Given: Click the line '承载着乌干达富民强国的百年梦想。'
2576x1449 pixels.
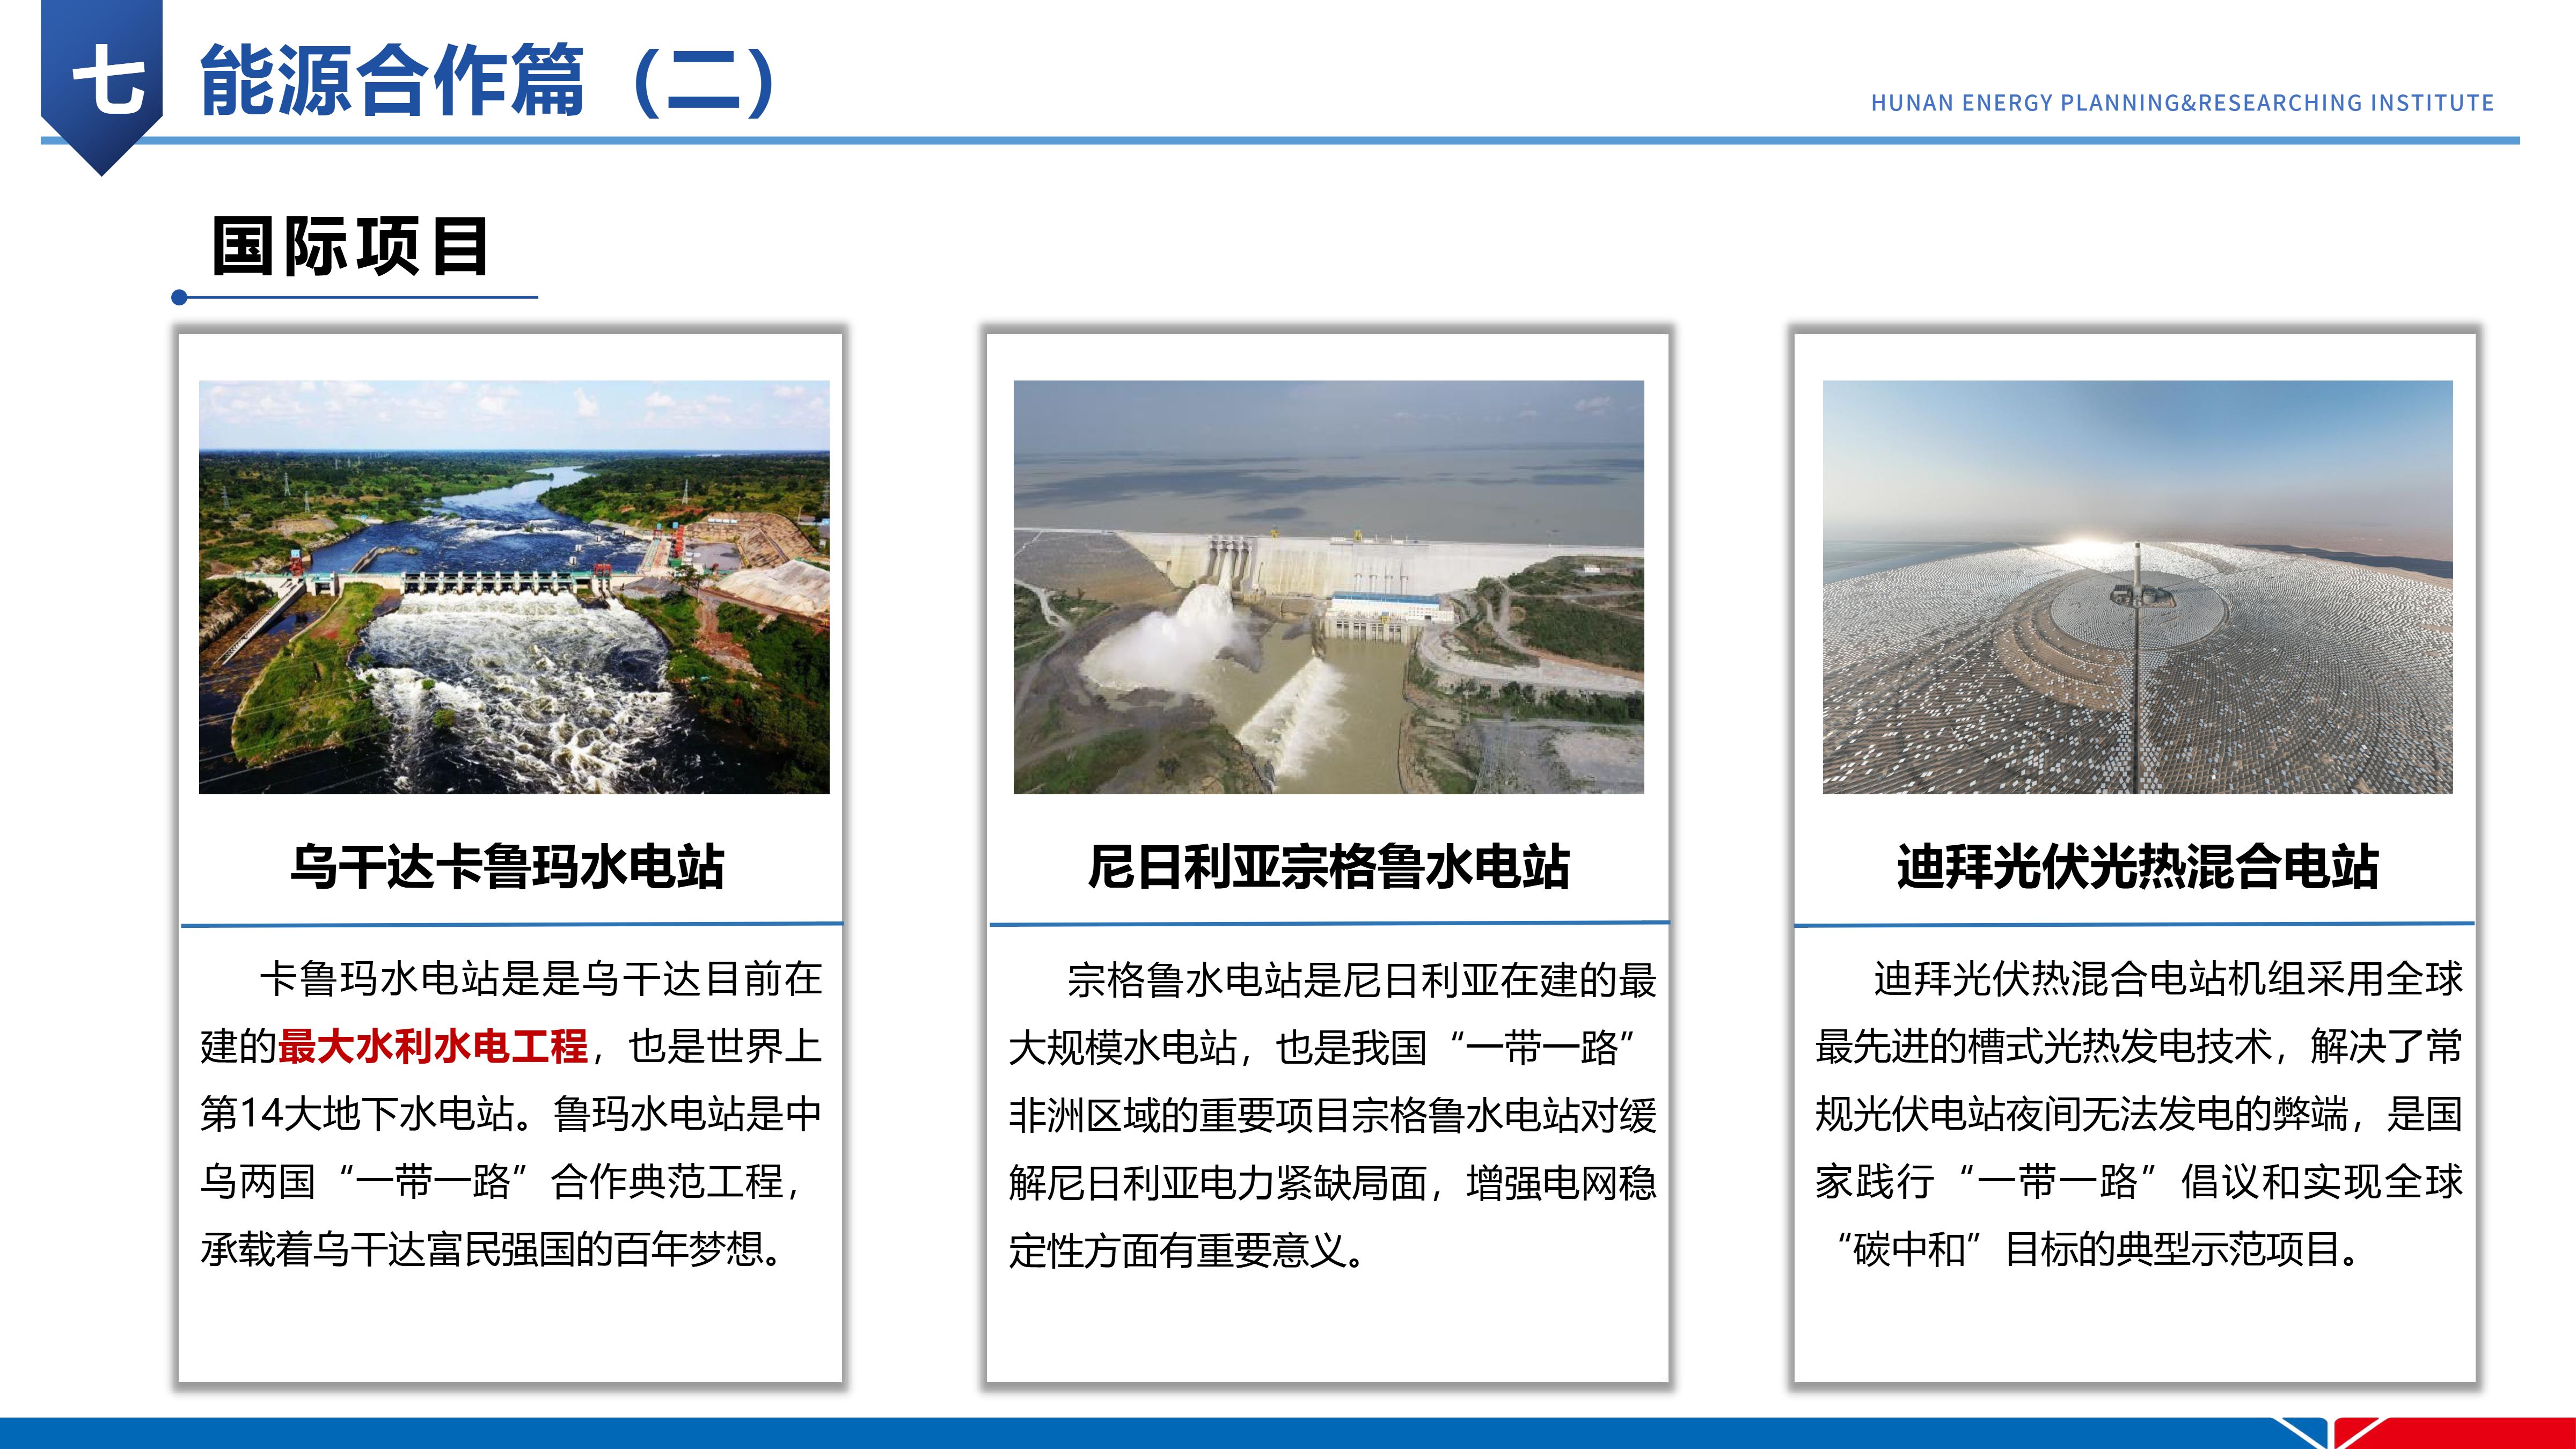Looking at the screenshot, I should (x=492, y=1249).
